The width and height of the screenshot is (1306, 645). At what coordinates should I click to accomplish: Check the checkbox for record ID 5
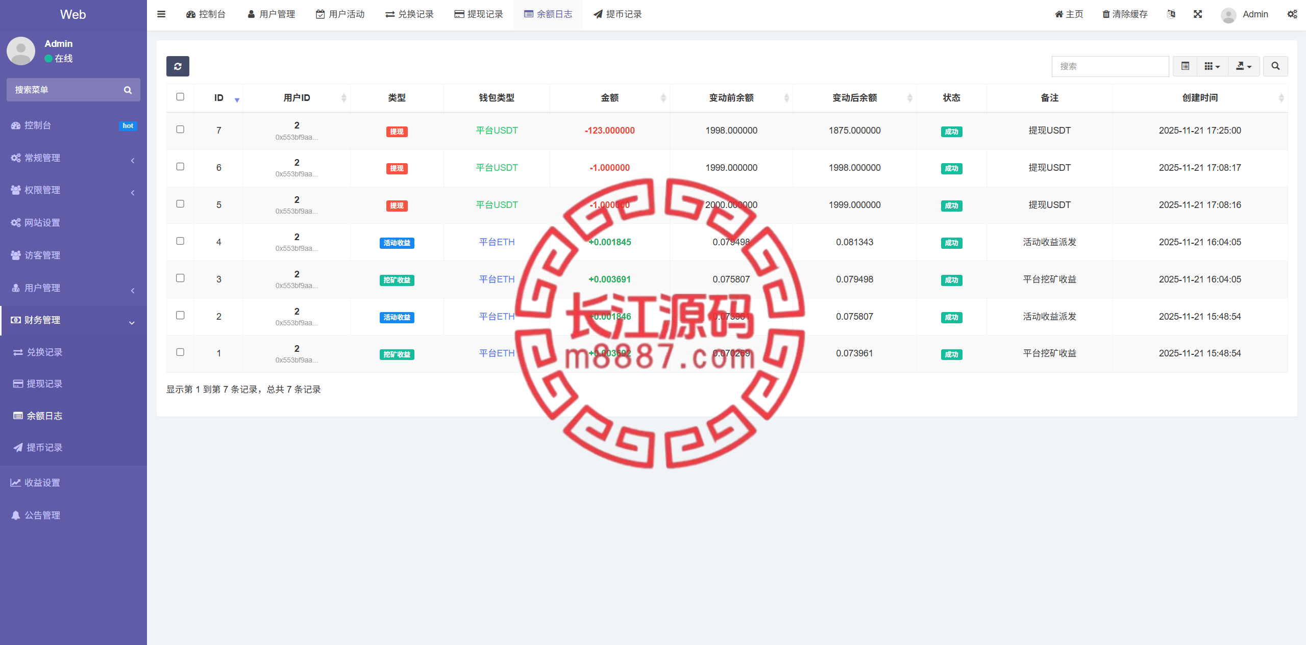pyautogui.click(x=180, y=204)
